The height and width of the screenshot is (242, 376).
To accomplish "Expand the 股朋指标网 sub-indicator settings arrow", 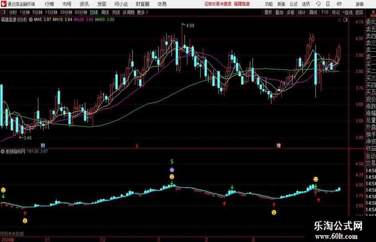I will coord(3,151).
